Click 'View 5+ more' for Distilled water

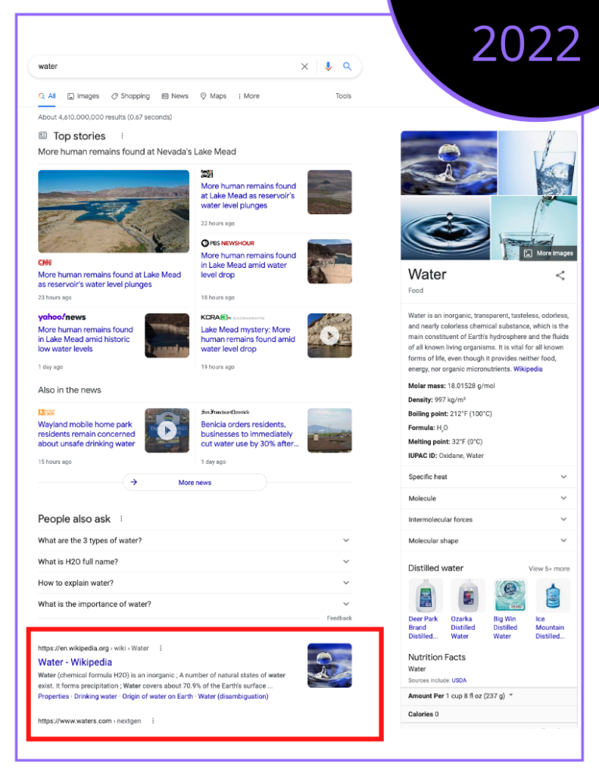(x=549, y=568)
